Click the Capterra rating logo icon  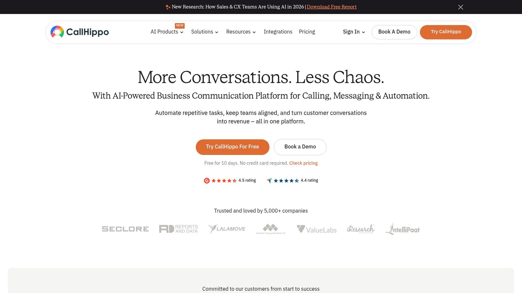269,181
